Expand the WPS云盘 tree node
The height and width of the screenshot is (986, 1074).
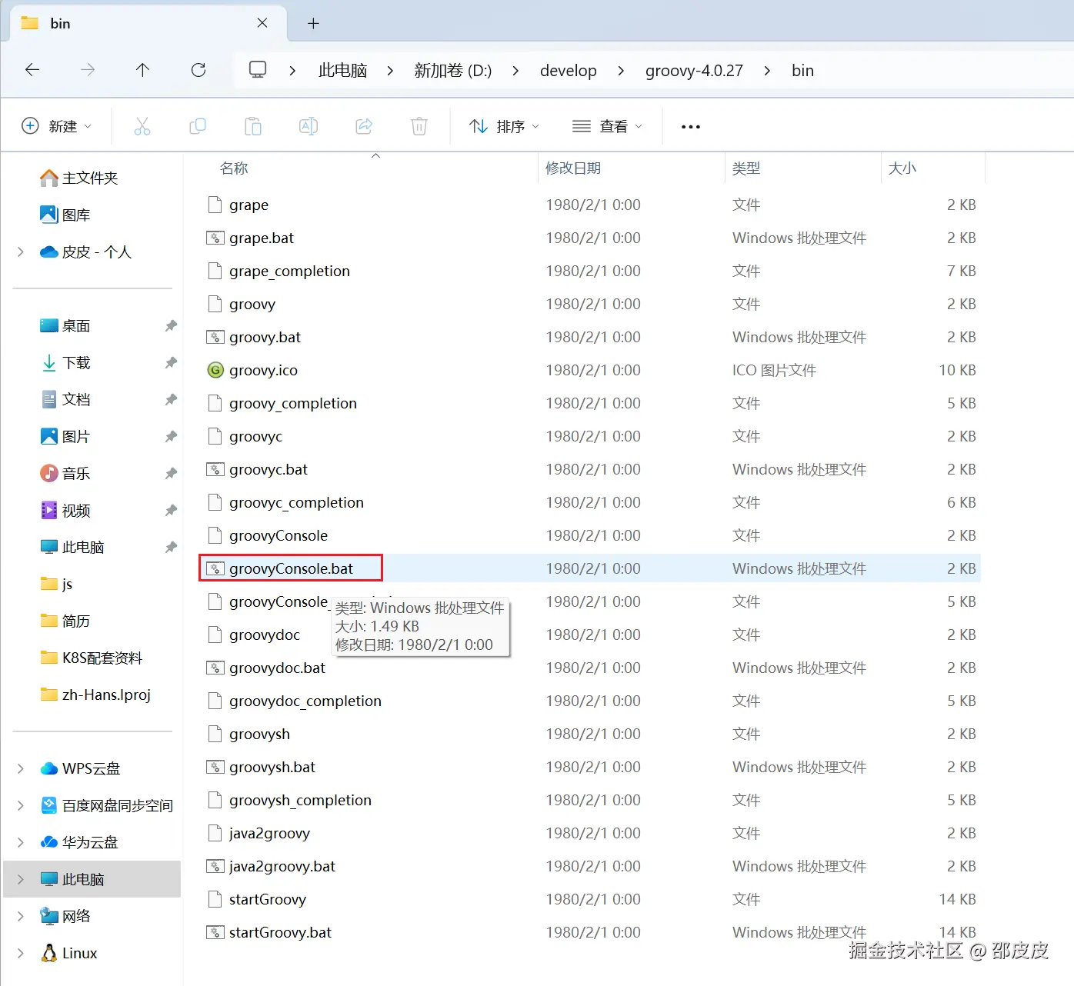tap(21, 768)
